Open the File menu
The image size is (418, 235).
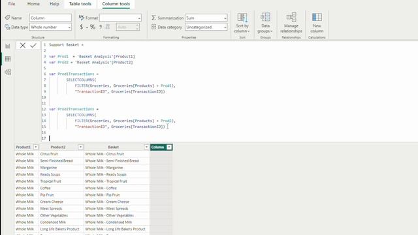[x=12, y=4]
